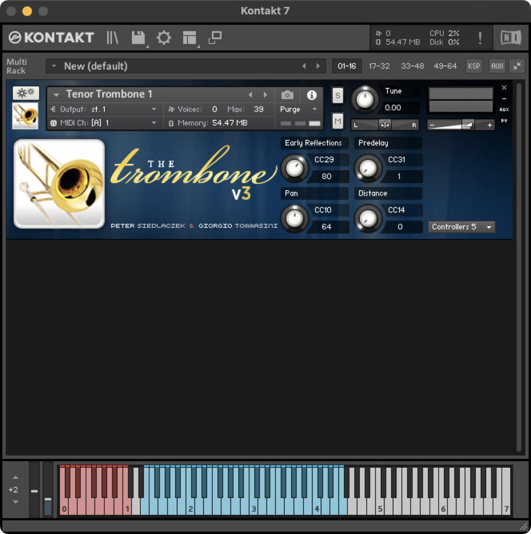Toggle the KSP multi script editor
Image resolution: width=531 pixels, height=534 pixels.
[474, 66]
